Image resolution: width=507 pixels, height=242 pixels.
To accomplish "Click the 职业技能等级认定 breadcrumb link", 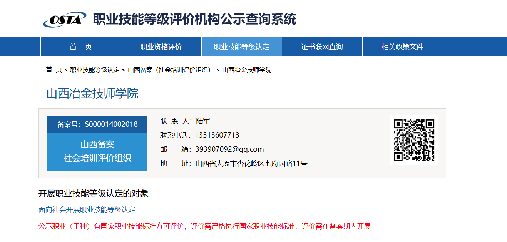I will pyautogui.click(x=95, y=70).
